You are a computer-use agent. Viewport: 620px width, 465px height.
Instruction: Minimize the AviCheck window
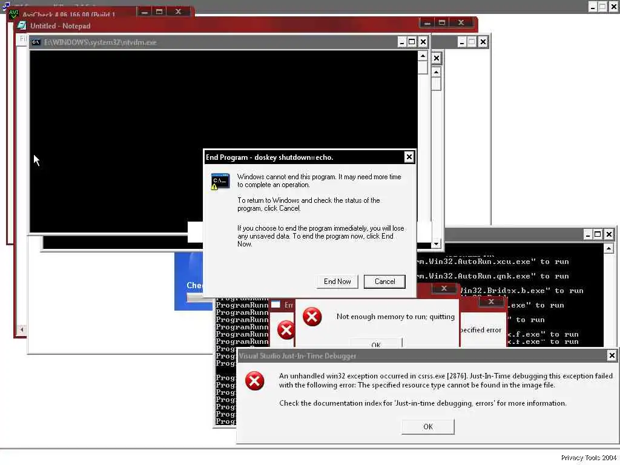point(145,12)
